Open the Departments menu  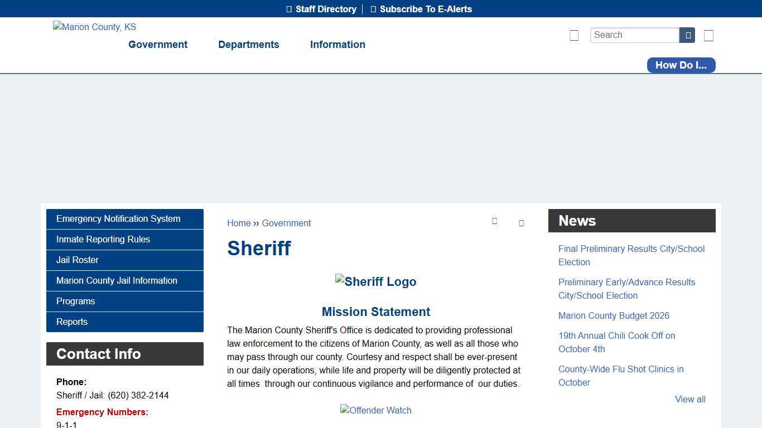248,45
